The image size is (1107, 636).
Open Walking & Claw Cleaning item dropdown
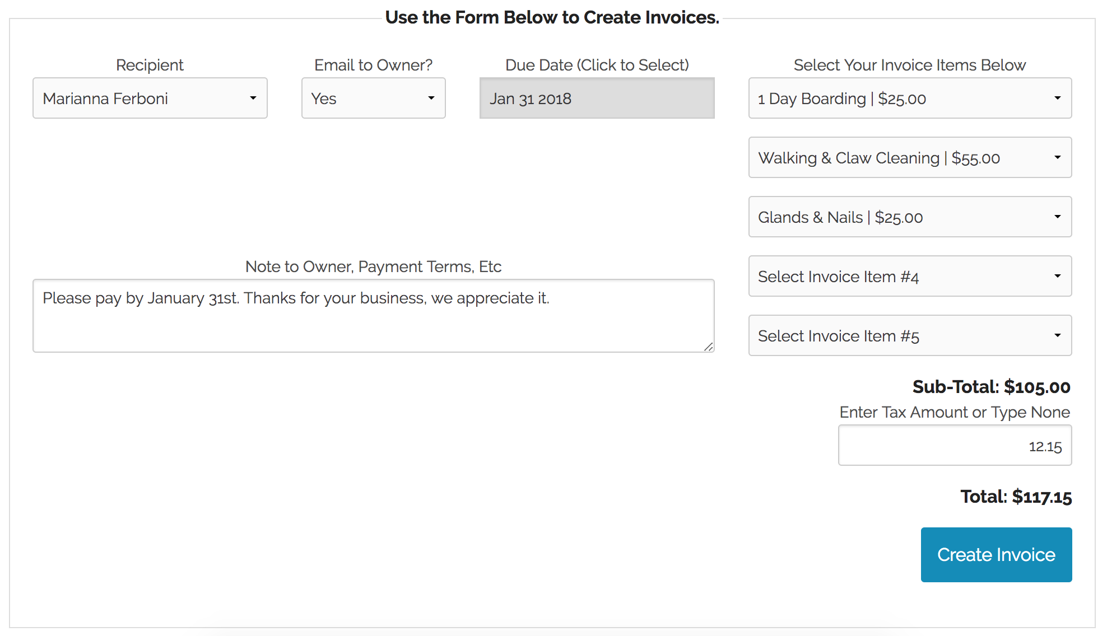896,158
